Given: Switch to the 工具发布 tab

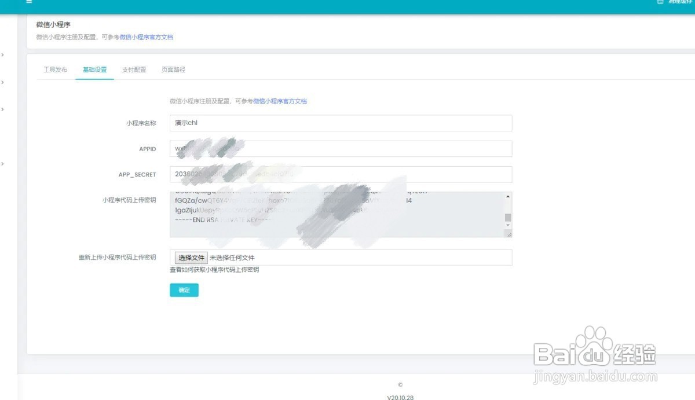Looking at the screenshot, I should 56,69.
